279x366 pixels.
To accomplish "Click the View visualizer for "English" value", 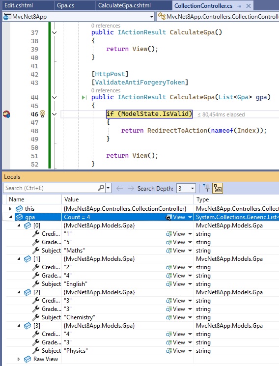I will pyautogui.click(x=175, y=284).
